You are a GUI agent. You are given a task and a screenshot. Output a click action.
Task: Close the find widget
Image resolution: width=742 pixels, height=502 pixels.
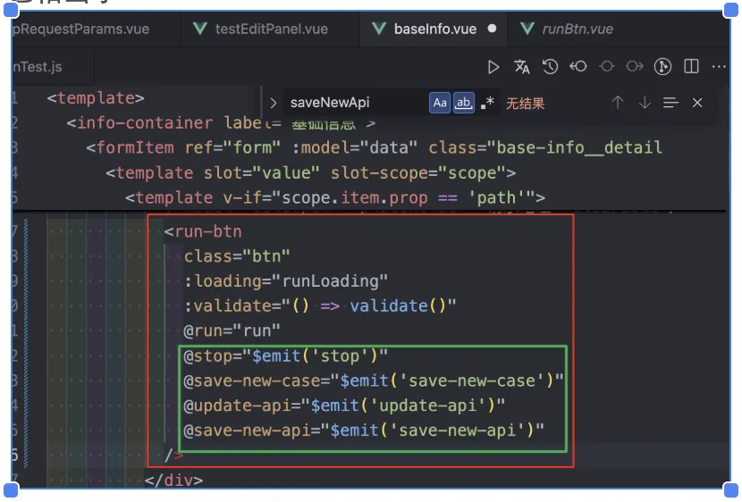(697, 103)
